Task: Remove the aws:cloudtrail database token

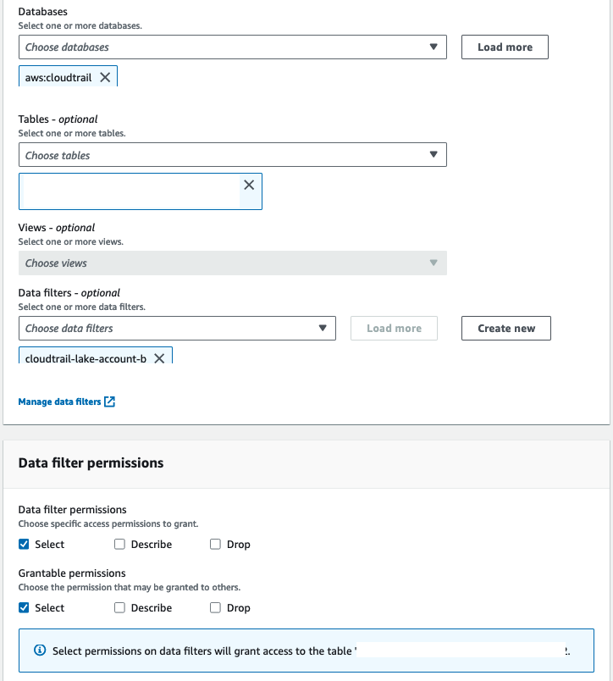Action: [x=106, y=76]
